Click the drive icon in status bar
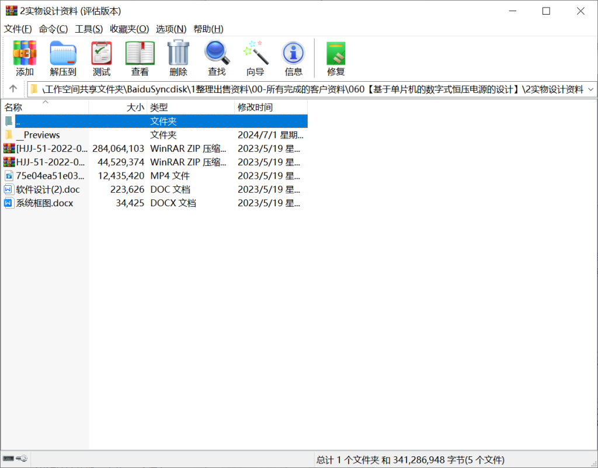This screenshot has width=598, height=468. tap(8, 459)
